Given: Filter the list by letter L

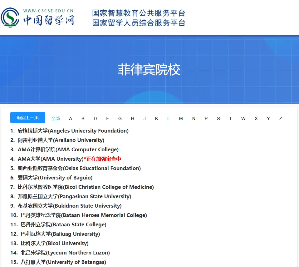Looking at the screenshot, I should tap(169, 118).
